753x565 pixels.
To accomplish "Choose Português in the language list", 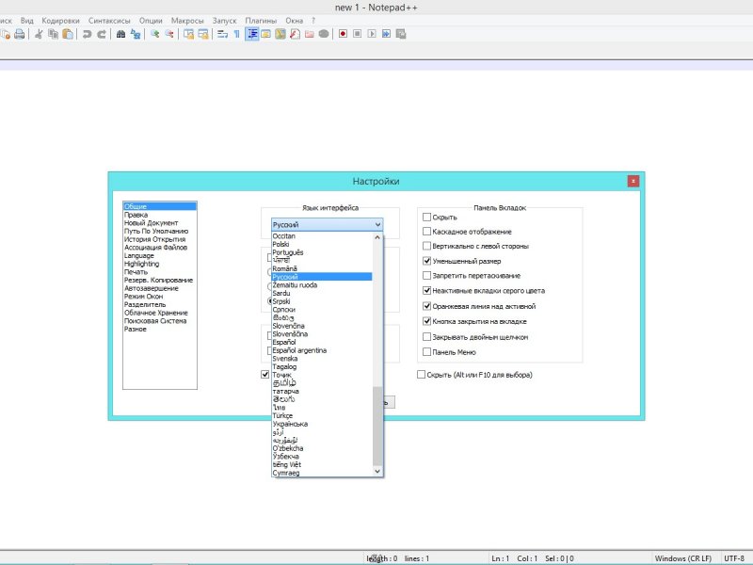I will [322, 252].
